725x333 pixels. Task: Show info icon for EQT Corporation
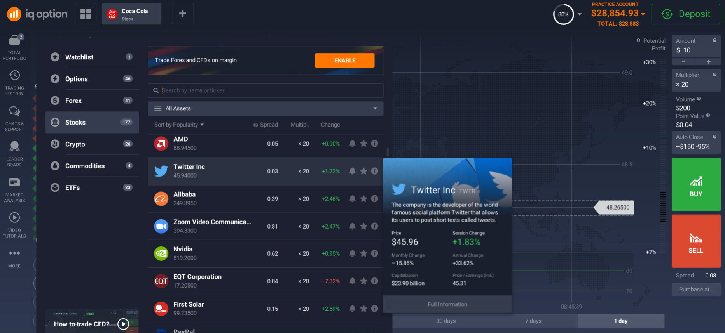click(374, 281)
